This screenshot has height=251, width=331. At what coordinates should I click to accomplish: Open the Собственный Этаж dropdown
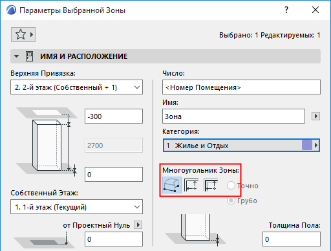76,207
